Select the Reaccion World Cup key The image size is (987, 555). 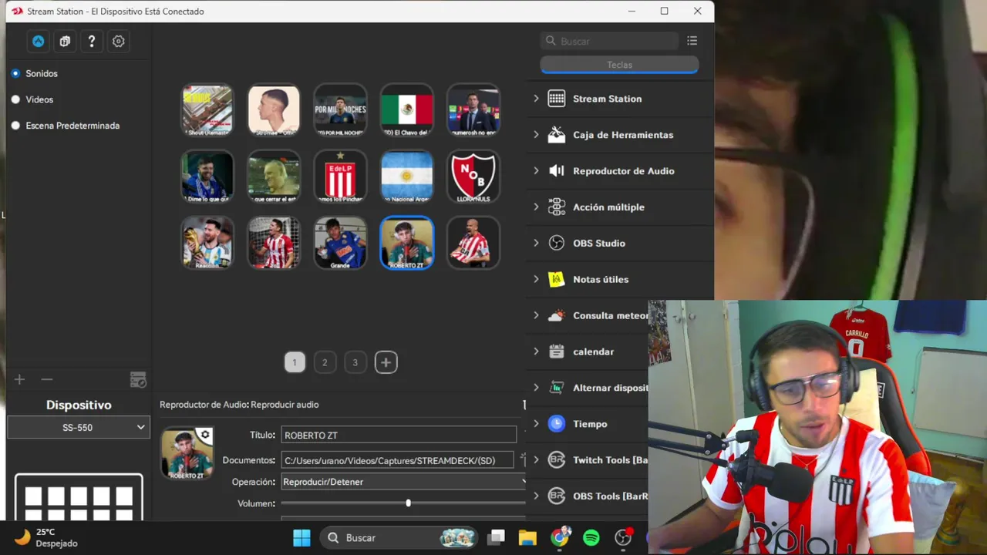coord(207,243)
